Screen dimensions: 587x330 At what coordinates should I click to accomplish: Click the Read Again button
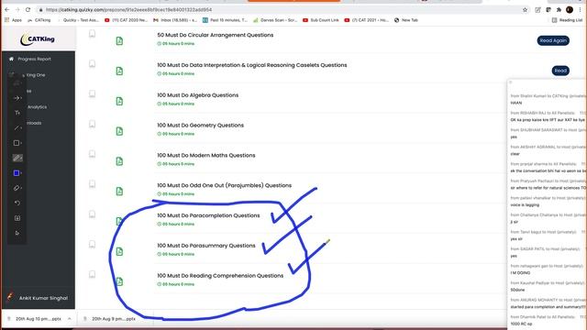[553, 40]
